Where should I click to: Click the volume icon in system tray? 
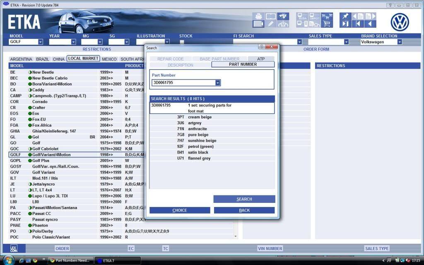coord(407,261)
